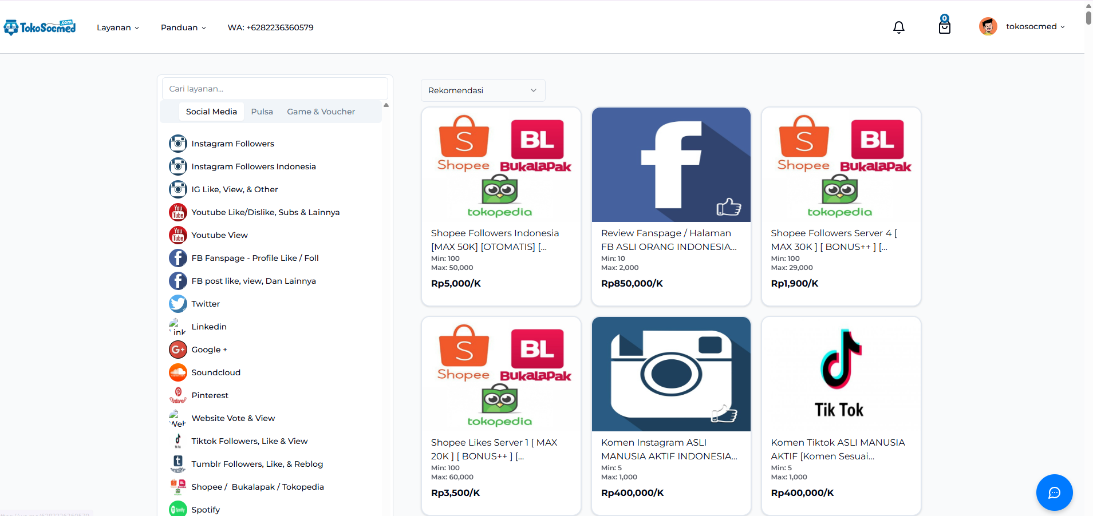This screenshot has width=1093, height=516.
Task: Switch to the Game & Voucher tab
Action: (x=321, y=112)
